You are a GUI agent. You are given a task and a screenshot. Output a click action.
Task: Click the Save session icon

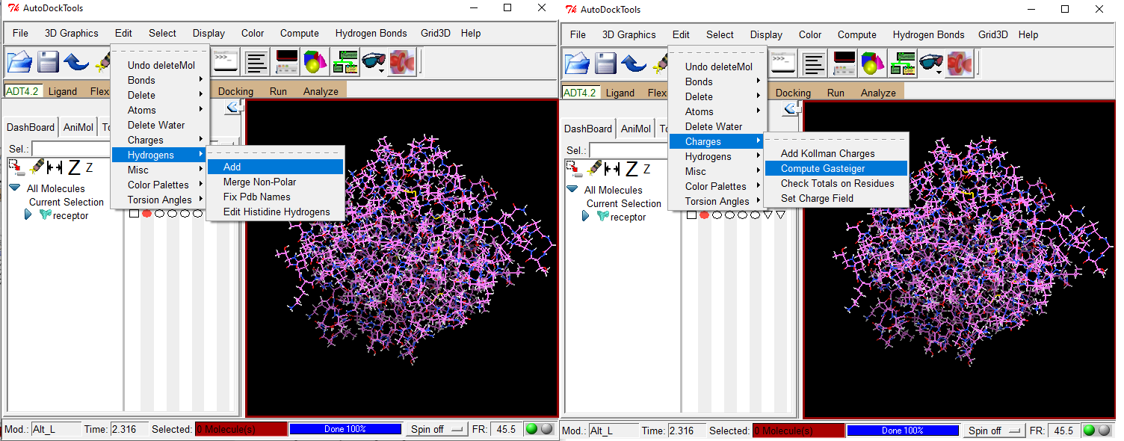pos(47,63)
